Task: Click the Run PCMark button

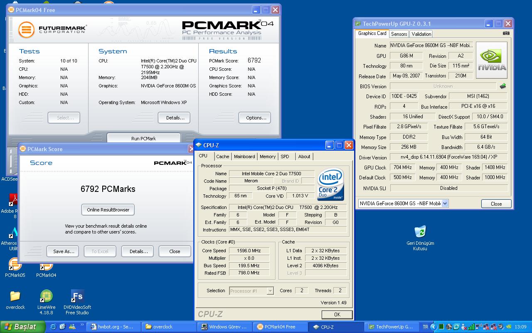Action: coord(143,138)
